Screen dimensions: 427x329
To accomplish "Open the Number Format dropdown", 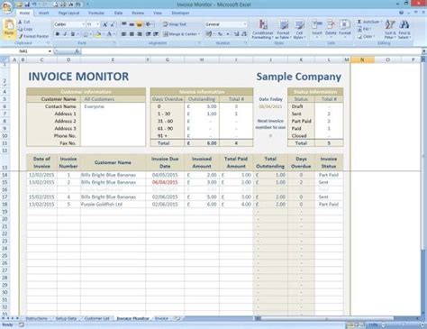I will tap(245, 24).
